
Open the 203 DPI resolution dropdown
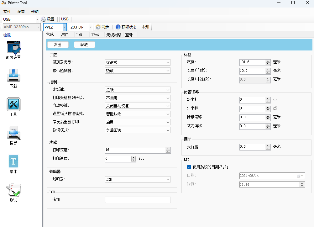pos(90,27)
